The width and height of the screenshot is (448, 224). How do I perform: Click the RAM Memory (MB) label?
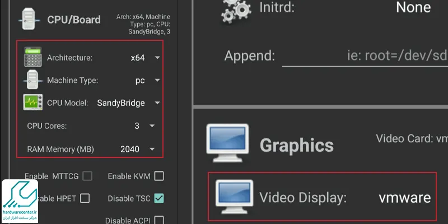tap(60, 149)
